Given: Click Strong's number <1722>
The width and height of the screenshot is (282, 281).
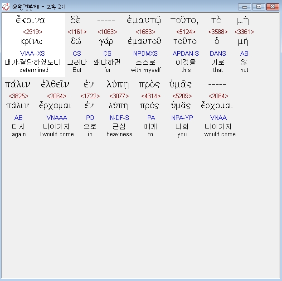Looking at the screenshot, I should pos(90,96).
